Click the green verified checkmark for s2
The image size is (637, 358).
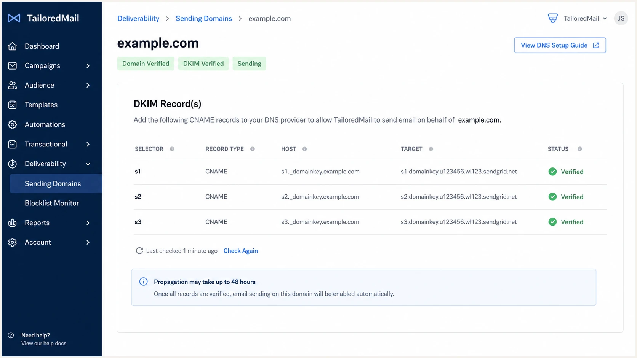(x=552, y=197)
